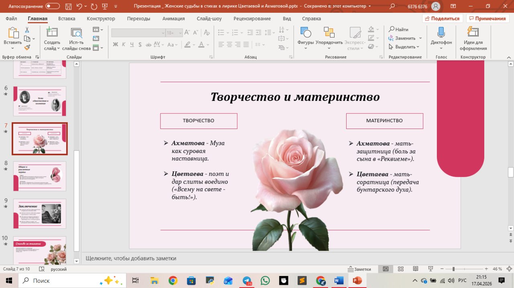Click the МАТЕРИНСТВО box on the slide
This screenshot has height=288, width=514.
384,121
